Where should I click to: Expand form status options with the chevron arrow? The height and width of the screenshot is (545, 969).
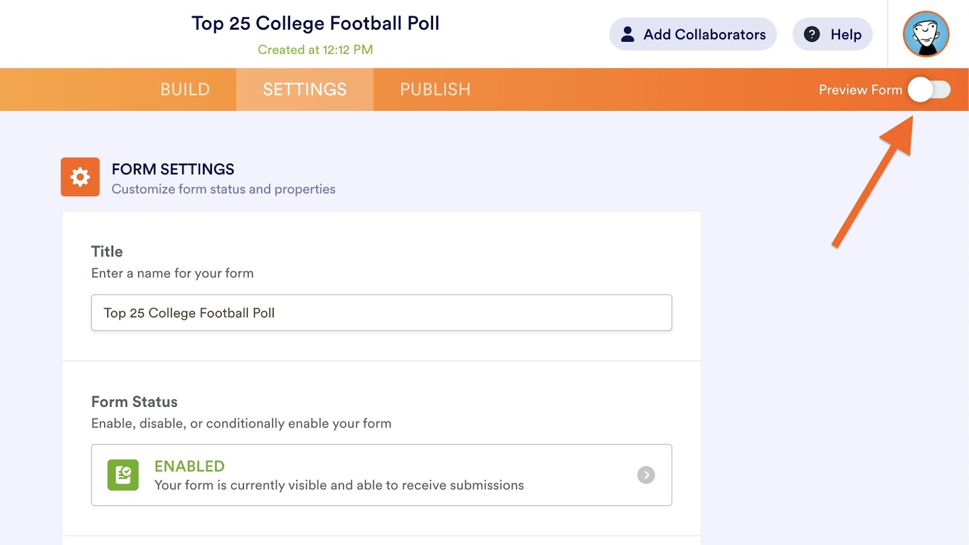[x=646, y=475]
